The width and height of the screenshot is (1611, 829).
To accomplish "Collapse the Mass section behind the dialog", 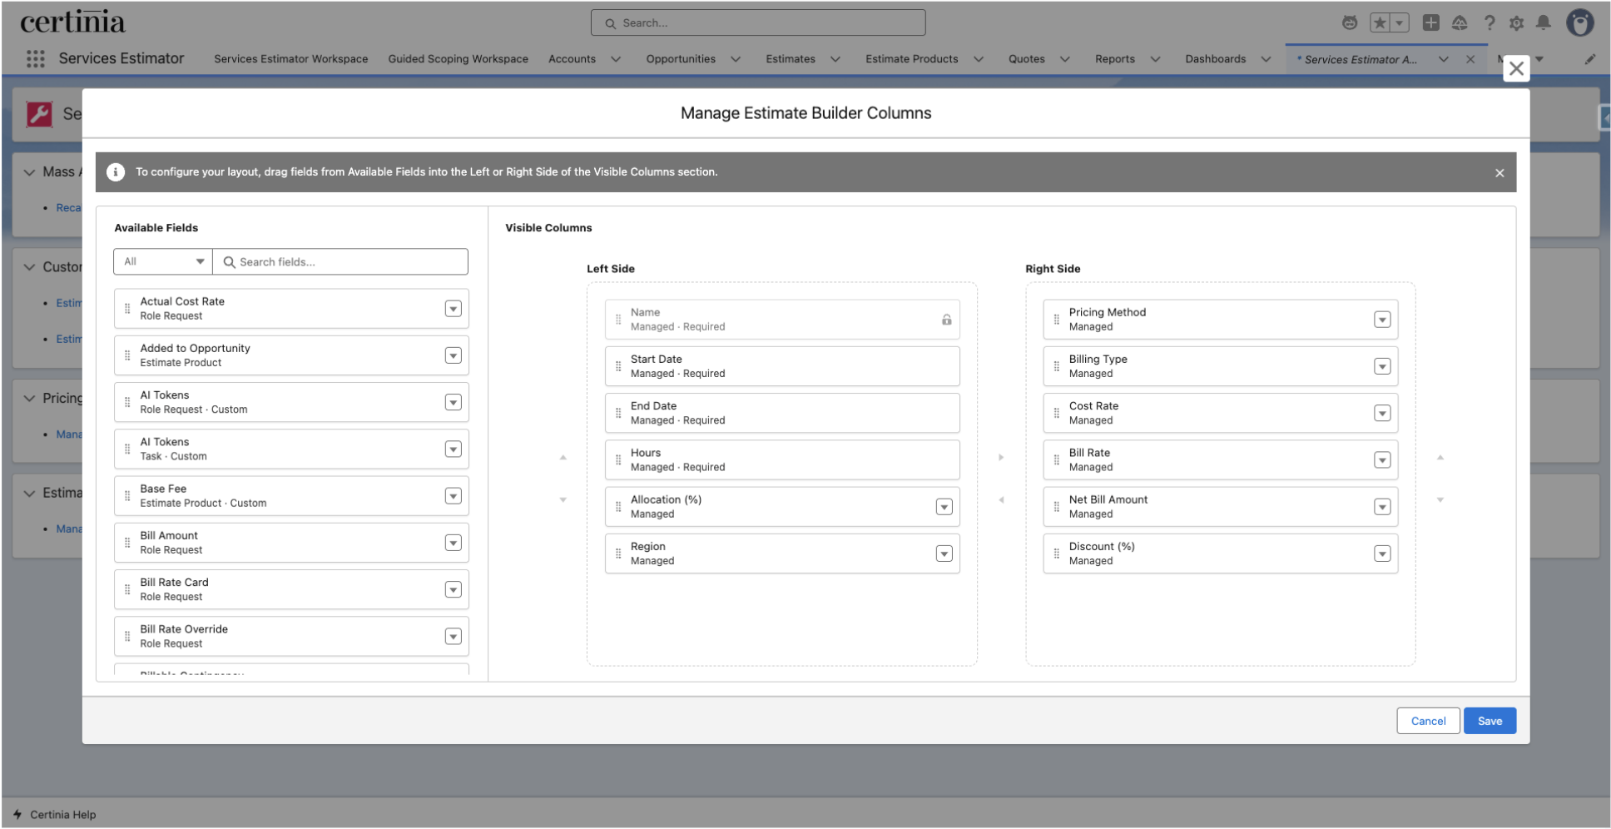I will coord(29,172).
